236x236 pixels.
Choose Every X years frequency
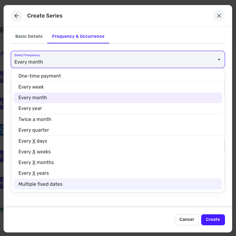pyautogui.click(x=34, y=173)
